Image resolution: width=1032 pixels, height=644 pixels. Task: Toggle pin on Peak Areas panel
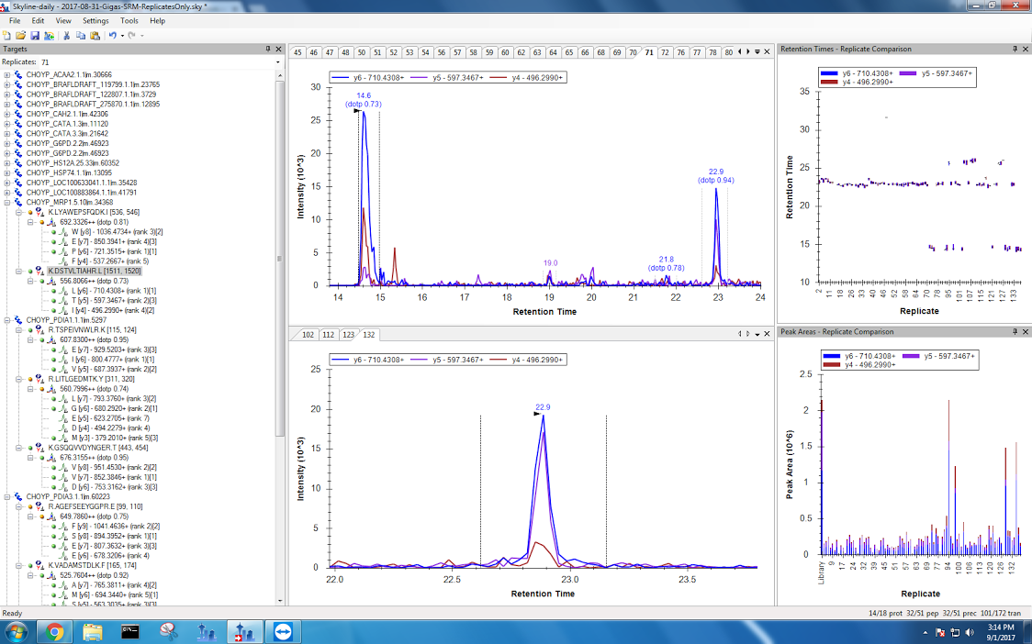click(1015, 331)
